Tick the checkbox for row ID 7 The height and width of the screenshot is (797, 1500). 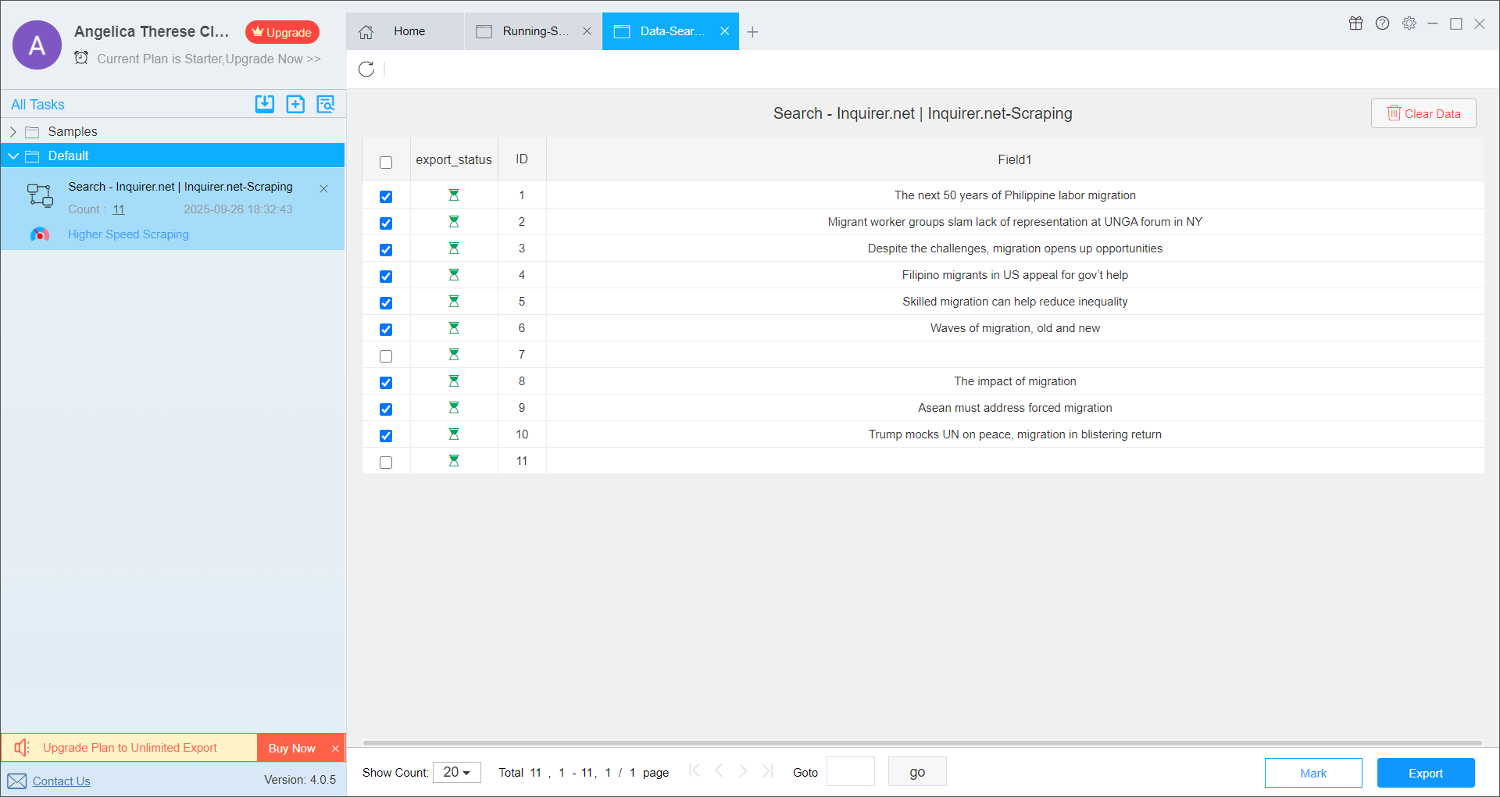pyautogui.click(x=386, y=356)
